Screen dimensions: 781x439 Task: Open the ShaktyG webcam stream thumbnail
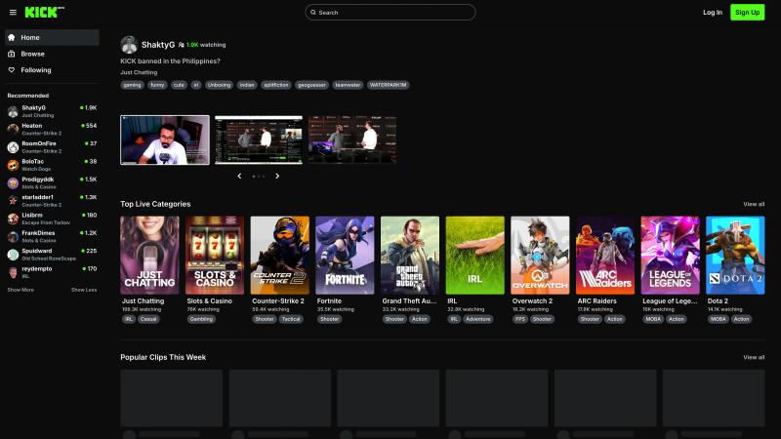165,140
